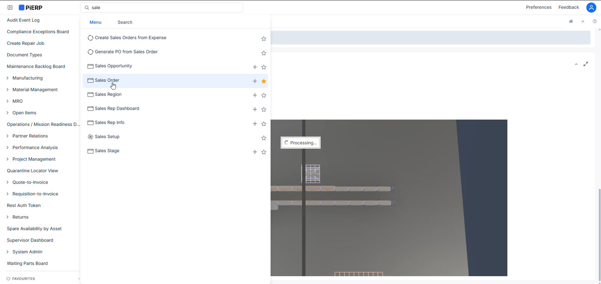Expand the MRO tree node
601x284 pixels.
(x=8, y=101)
